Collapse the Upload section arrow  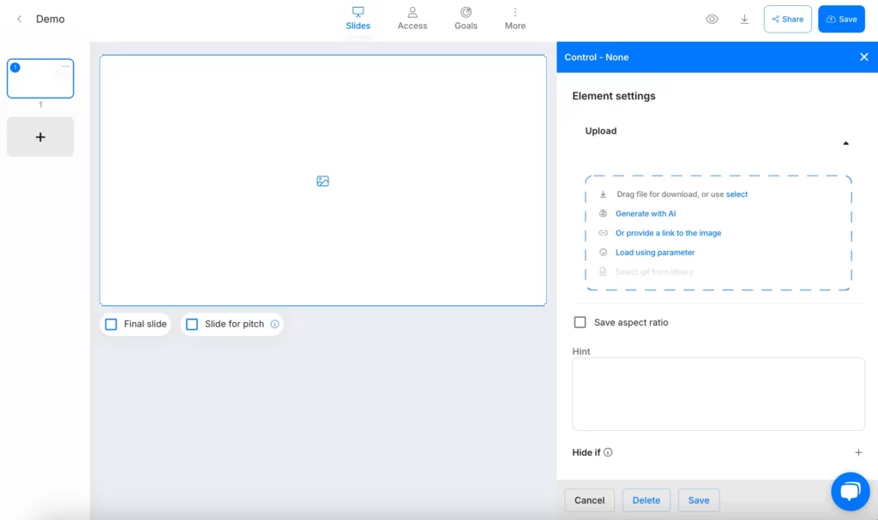tap(845, 143)
